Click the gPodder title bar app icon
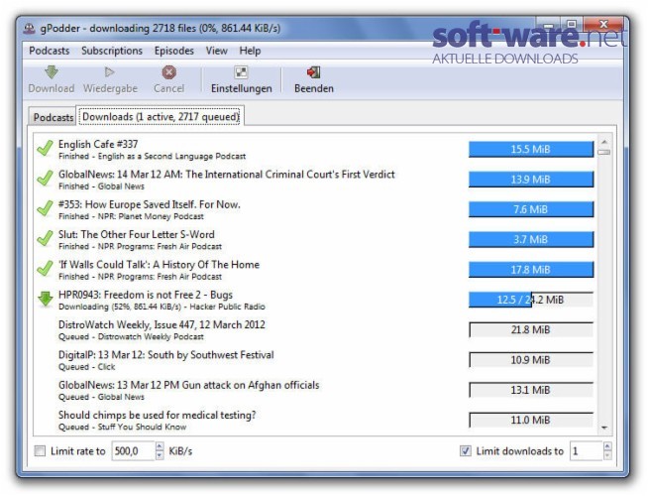Viewport: 648px width, 496px height. 29,28
